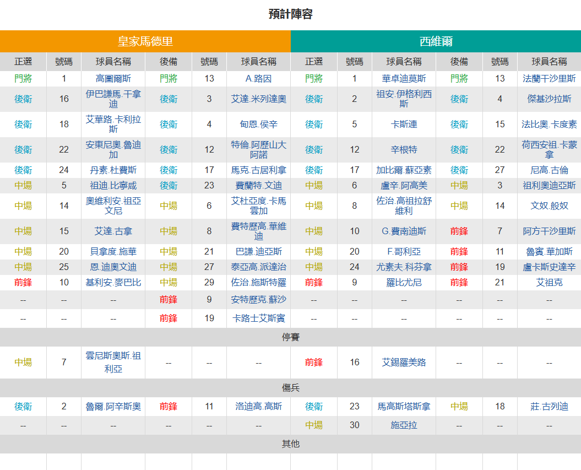This screenshot has height=470, width=581.
Task: Click the player name A.路因
Action: 258,79
